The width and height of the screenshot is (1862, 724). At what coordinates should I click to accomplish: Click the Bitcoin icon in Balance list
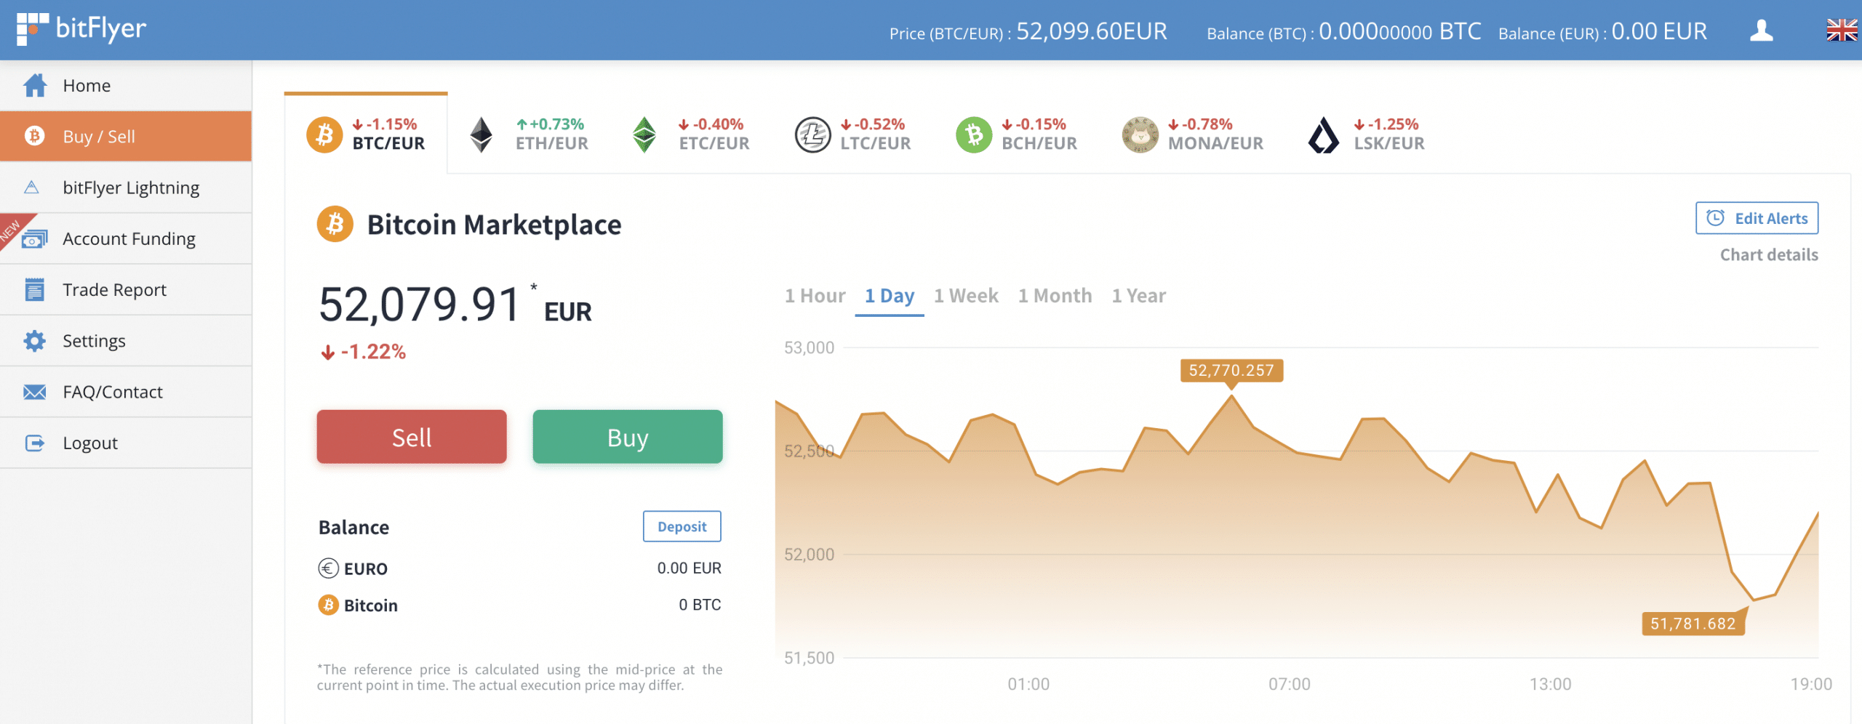tap(328, 605)
